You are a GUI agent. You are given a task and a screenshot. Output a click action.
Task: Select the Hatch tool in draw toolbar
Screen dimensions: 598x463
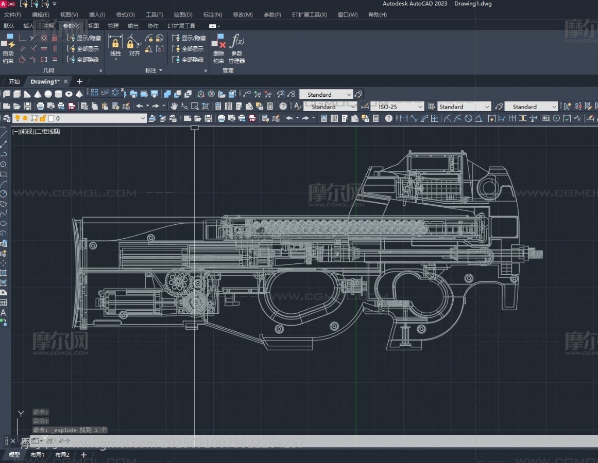click(4, 273)
